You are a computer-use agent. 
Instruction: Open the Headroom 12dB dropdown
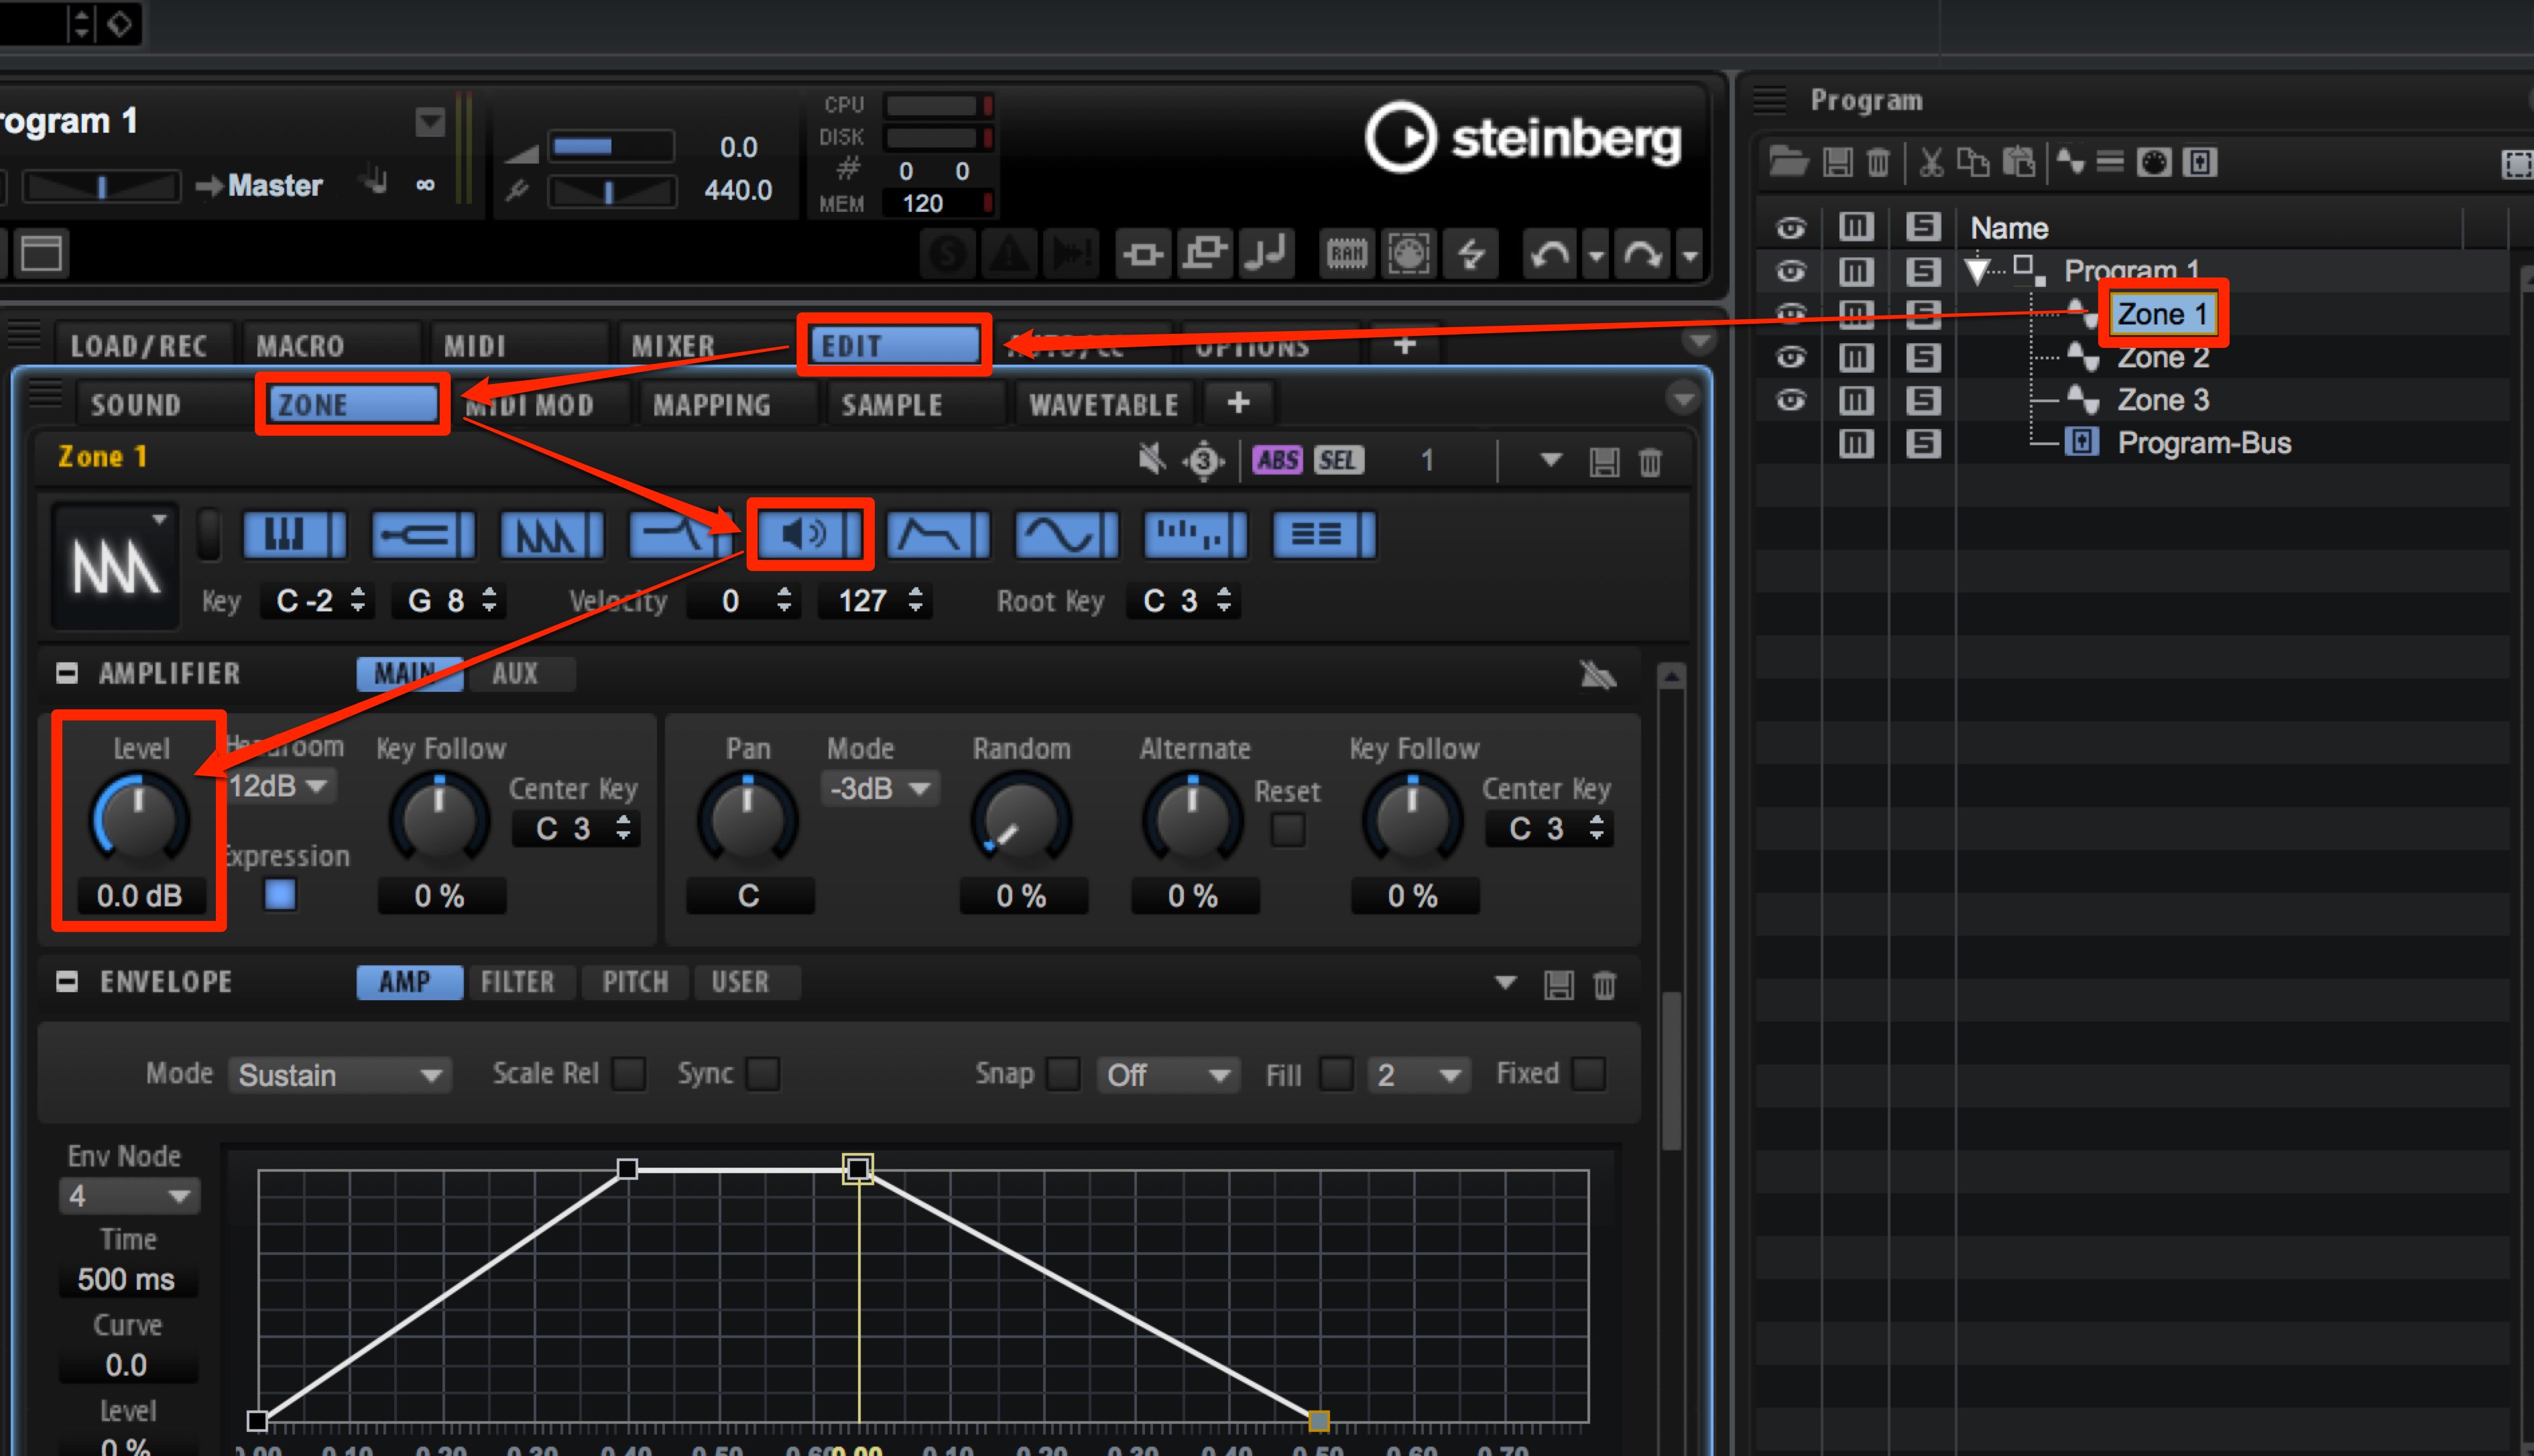click(281, 786)
